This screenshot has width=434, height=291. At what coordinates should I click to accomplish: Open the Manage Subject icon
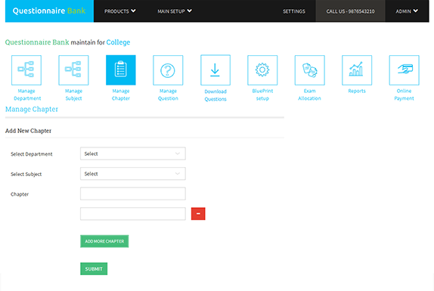point(73,70)
